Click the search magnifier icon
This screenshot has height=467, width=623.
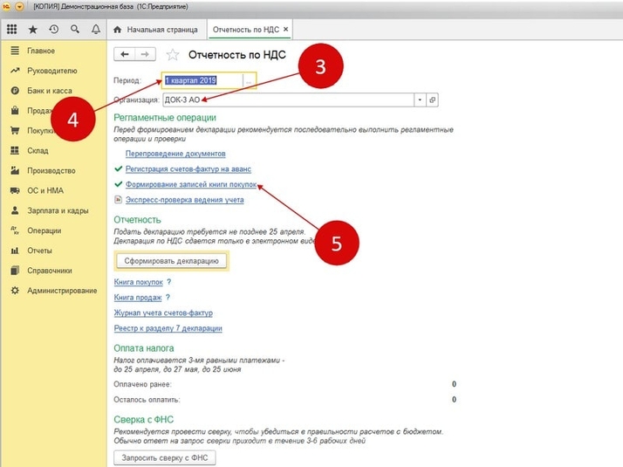click(x=75, y=30)
